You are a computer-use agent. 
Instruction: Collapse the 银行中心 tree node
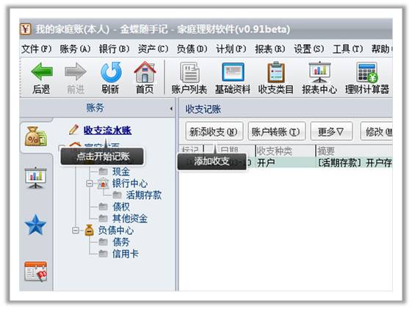[x=90, y=183]
